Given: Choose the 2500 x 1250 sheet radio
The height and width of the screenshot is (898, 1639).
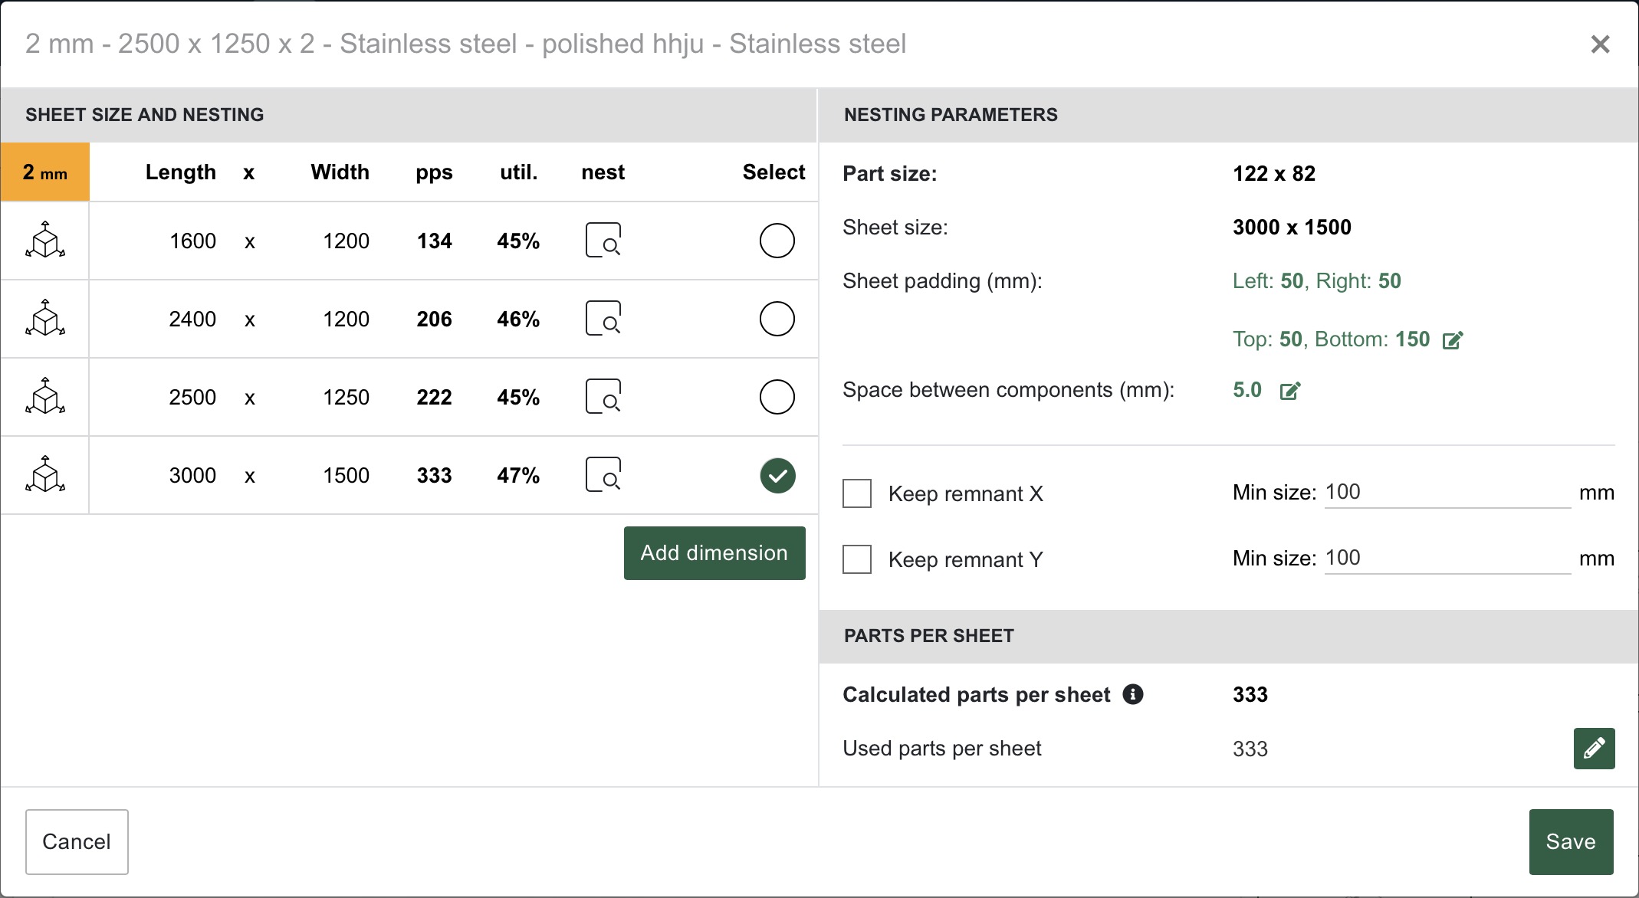Looking at the screenshot, I should click(x=777, y=397).
